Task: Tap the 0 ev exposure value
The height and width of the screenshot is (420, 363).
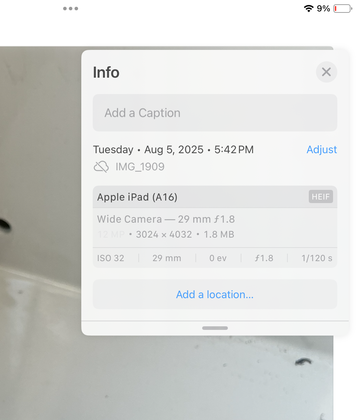Action: click(x=218, y=258)
